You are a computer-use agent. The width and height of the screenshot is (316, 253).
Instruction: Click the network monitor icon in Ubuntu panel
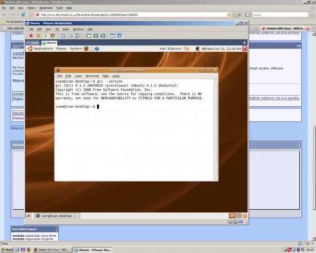(x=198, y=49)
